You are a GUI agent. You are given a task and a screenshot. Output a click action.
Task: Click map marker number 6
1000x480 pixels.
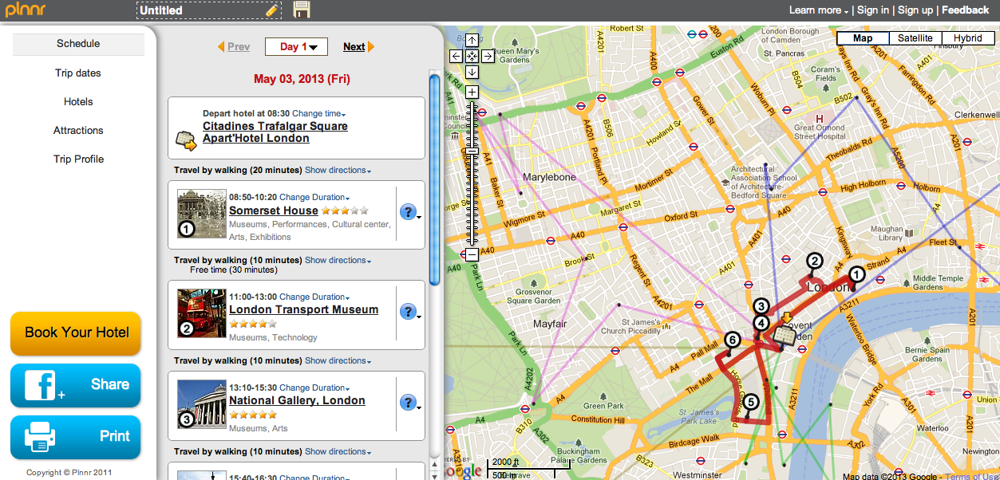click(733, 340)
